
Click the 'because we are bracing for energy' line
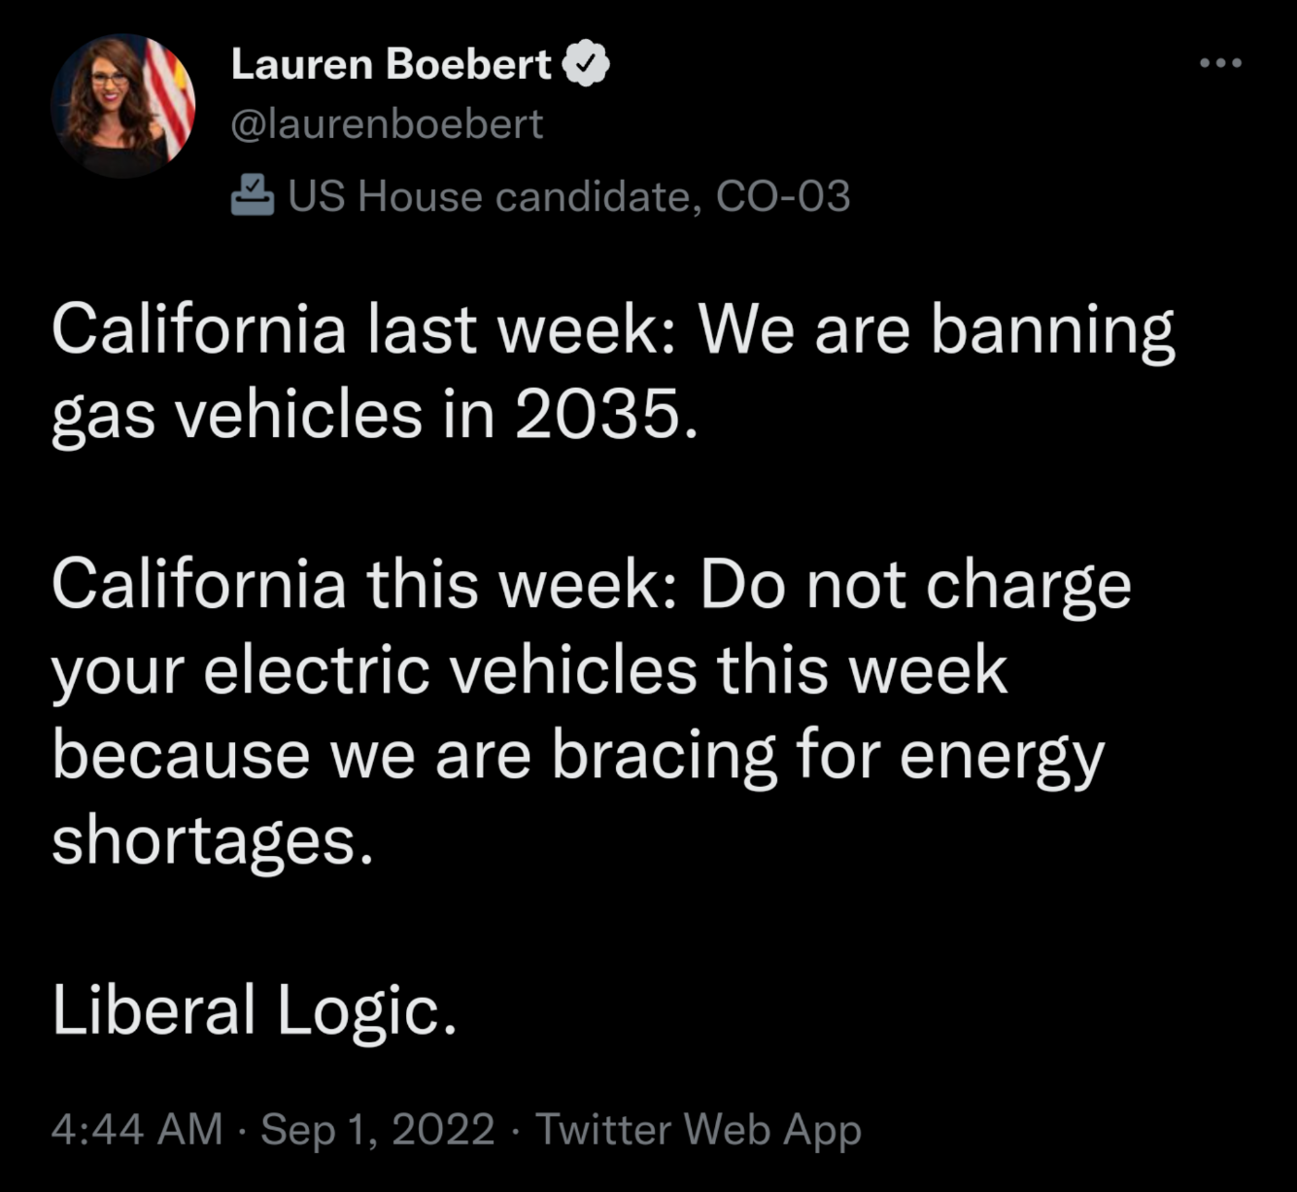pos(578,755)
